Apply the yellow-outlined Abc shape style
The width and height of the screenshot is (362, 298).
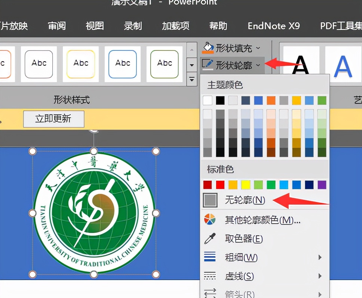(81, 64)
